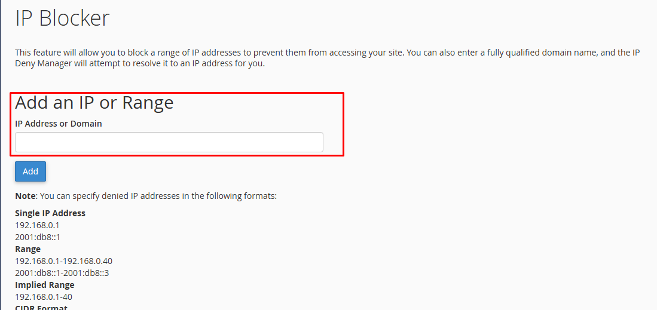Click the bold Note label

26,195
